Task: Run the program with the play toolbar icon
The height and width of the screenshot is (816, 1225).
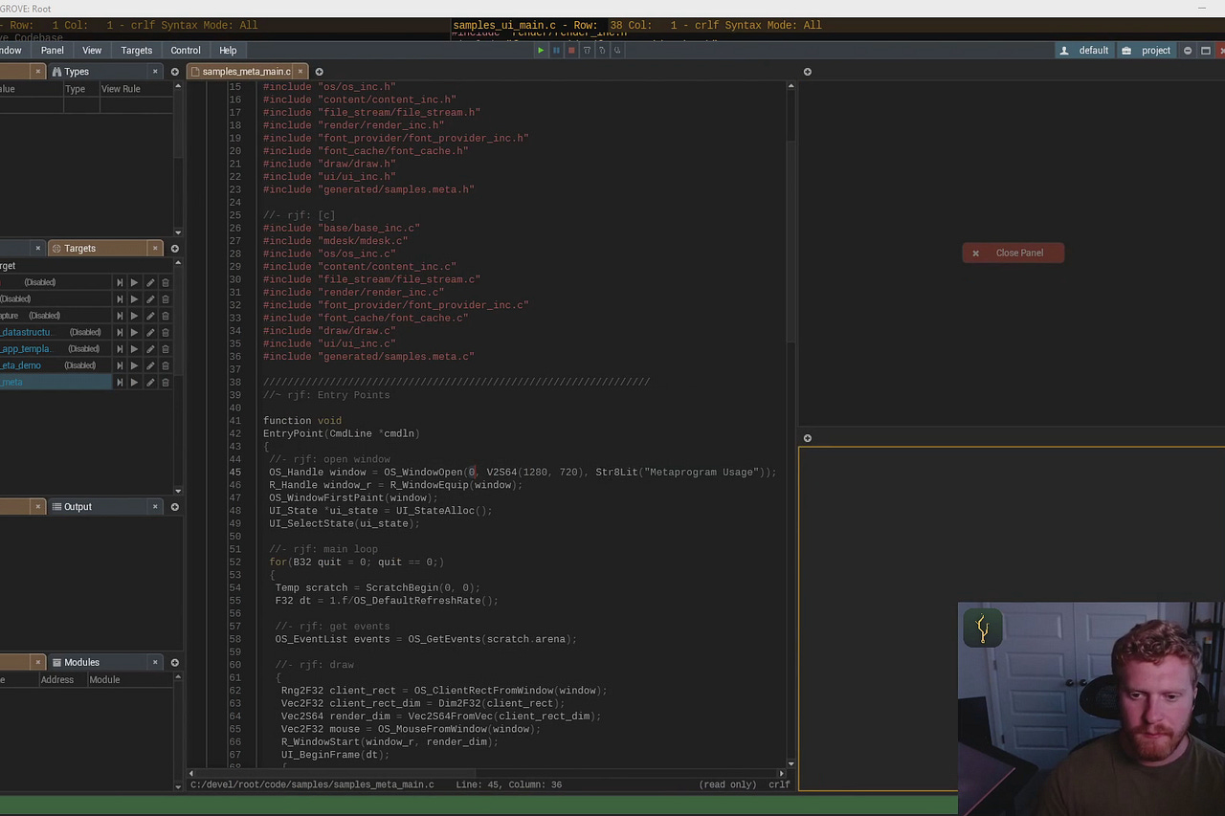Action: pyautogui.click(x=541, y=50)
